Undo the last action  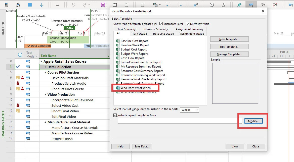pyautogui.click(x=73, y=5)
